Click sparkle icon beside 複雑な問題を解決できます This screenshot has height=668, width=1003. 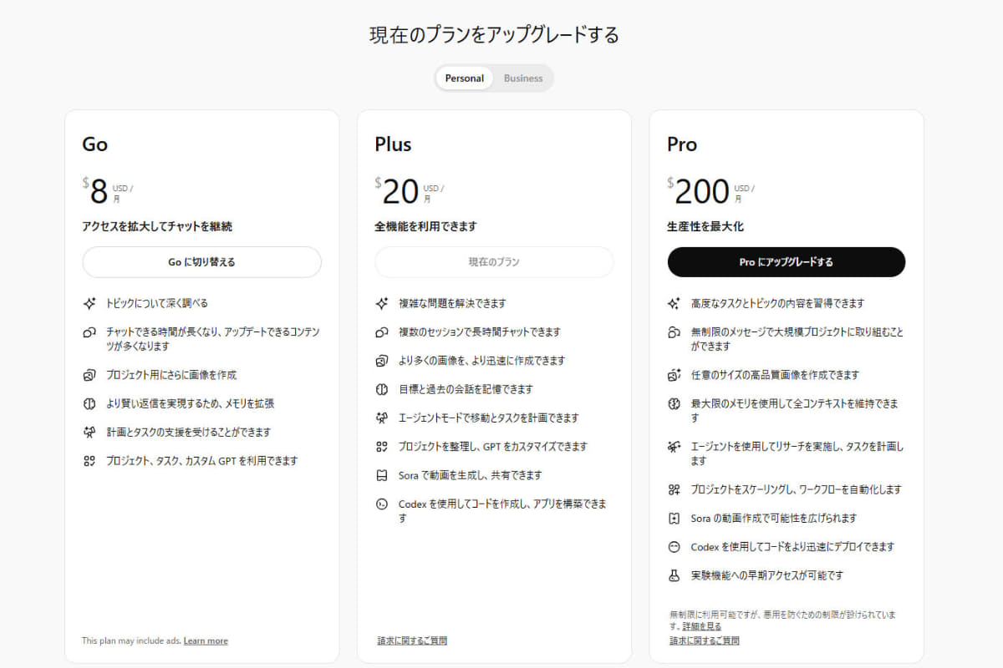point(382,303)
